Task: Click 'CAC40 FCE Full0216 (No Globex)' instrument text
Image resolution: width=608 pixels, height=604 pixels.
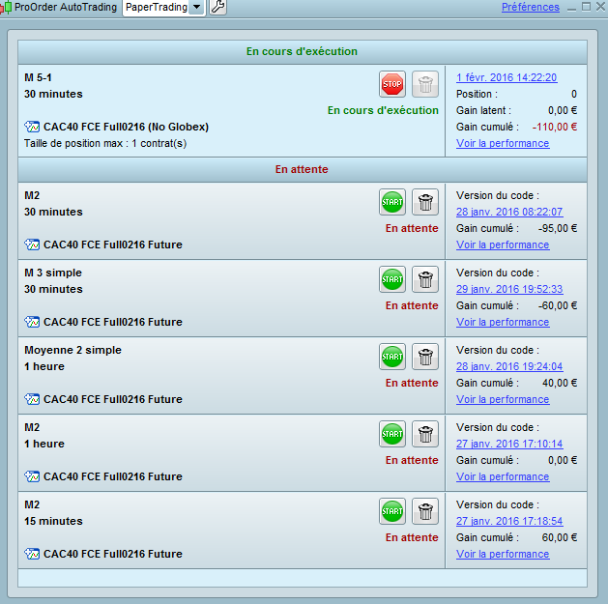Action: (x=126, y=127)
